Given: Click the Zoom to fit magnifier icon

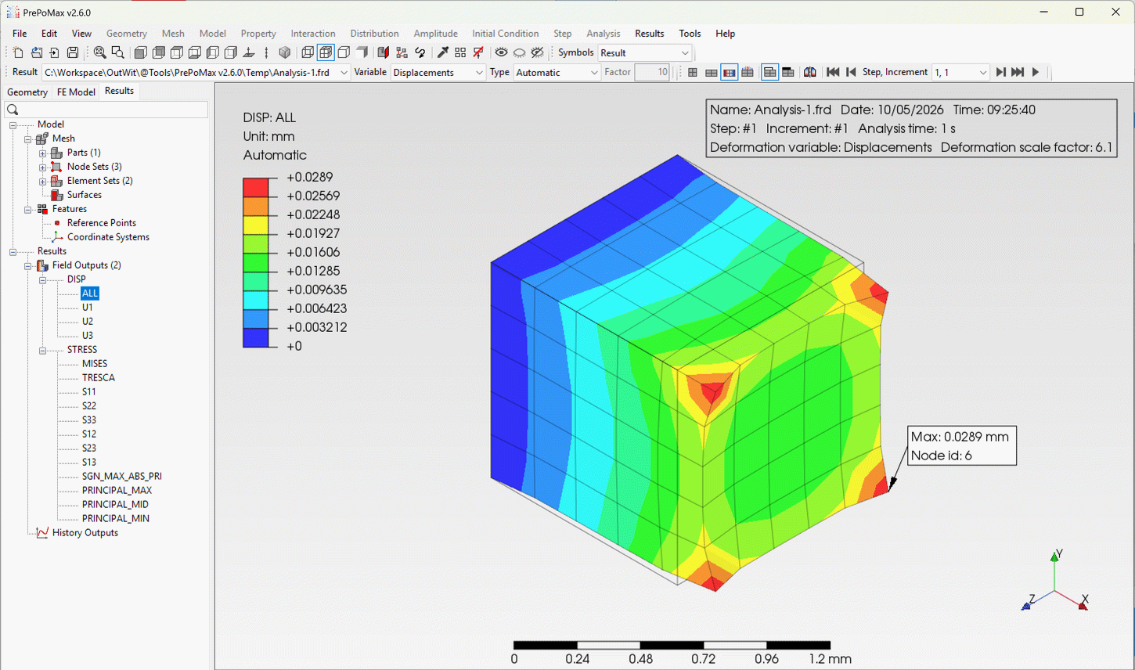Looking at the screenshot, I should (100, 52).
